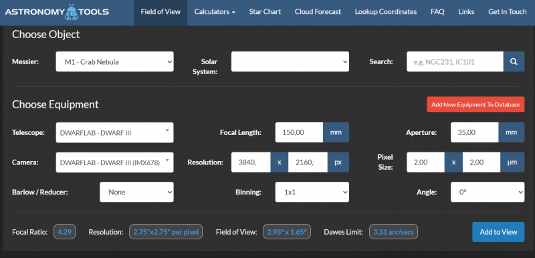The height and width of the screenshot is (258, 535).
Task: Expand the Barlow / Reducer dropdown
Action: pos(136,192)
